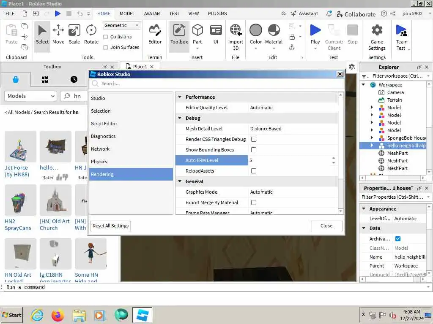Choose the Rotate tool
Screen dimensions: 433x324
click(x=91, y=34)
